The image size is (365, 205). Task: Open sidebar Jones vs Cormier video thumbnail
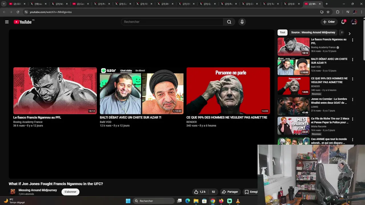pyautogui.click(x=293, y=106)
